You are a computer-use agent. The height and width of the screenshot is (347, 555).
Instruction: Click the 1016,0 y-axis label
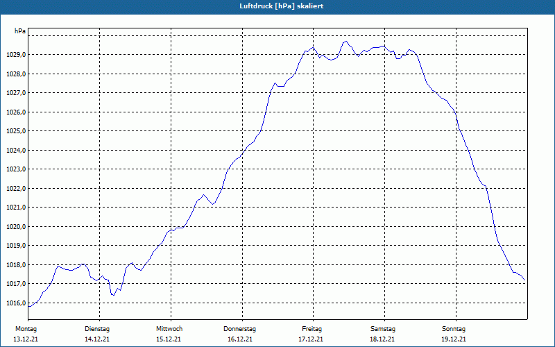tap(16, 303)
